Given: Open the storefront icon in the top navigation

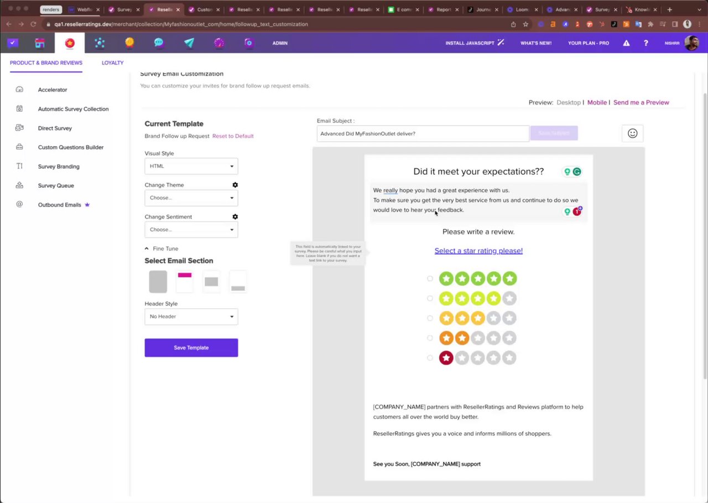Looking at the screenshot, I should (39, 43).
